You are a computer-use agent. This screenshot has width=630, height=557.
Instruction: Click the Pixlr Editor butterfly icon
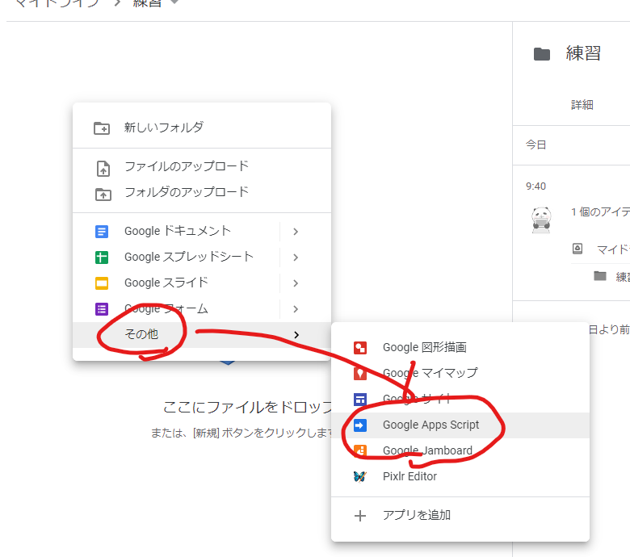tap(360, 476)
